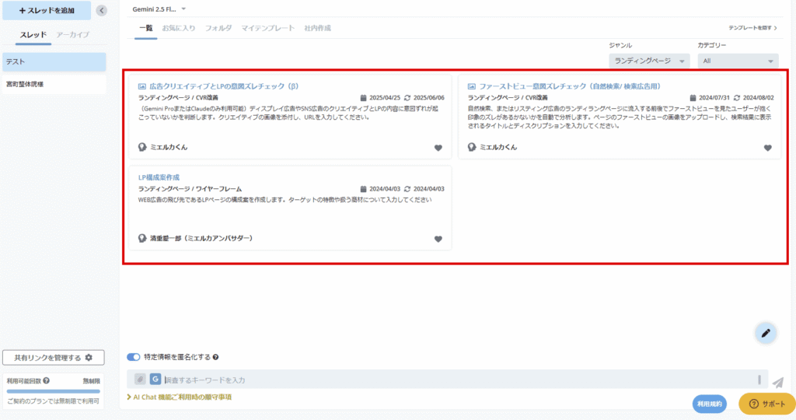Click help icon beside 特定情報を匿名化する

coord(215,358)
